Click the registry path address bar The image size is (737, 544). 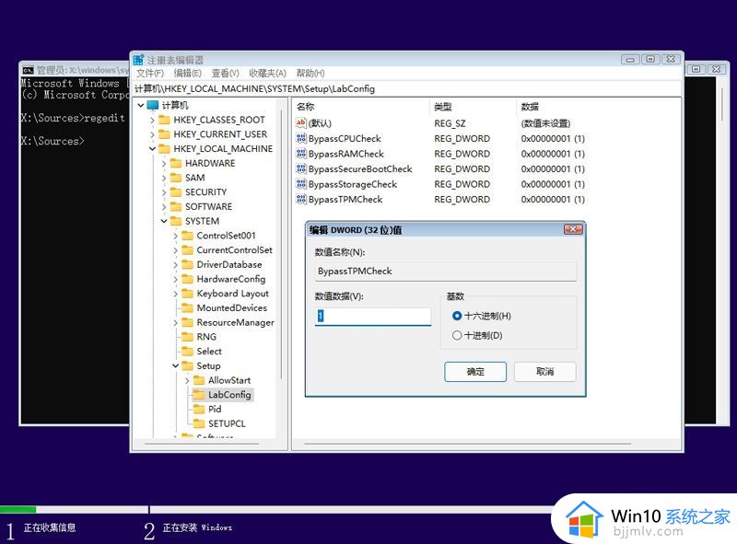[x=407, y=88]
